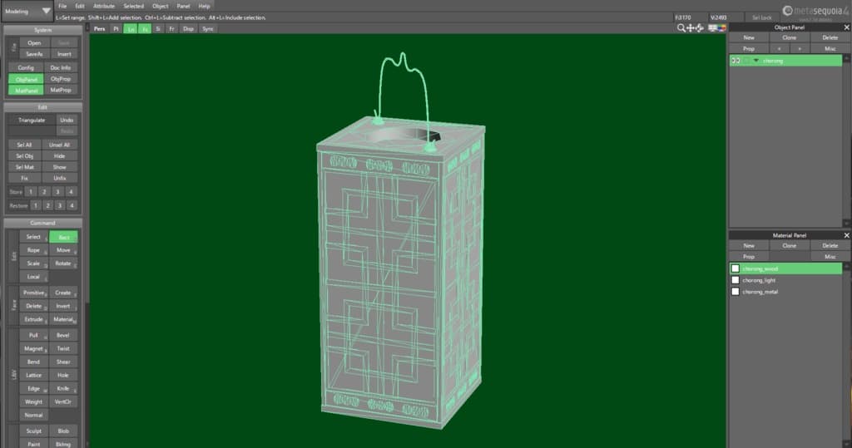This screenshot has height=448, width=852.
Task: Open the Attribute menu
Action: (104, 6)
